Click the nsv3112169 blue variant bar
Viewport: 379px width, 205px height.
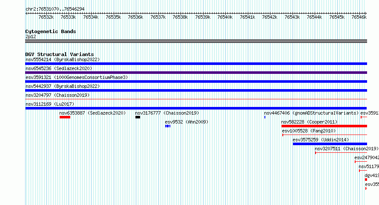tap(196, 108)
